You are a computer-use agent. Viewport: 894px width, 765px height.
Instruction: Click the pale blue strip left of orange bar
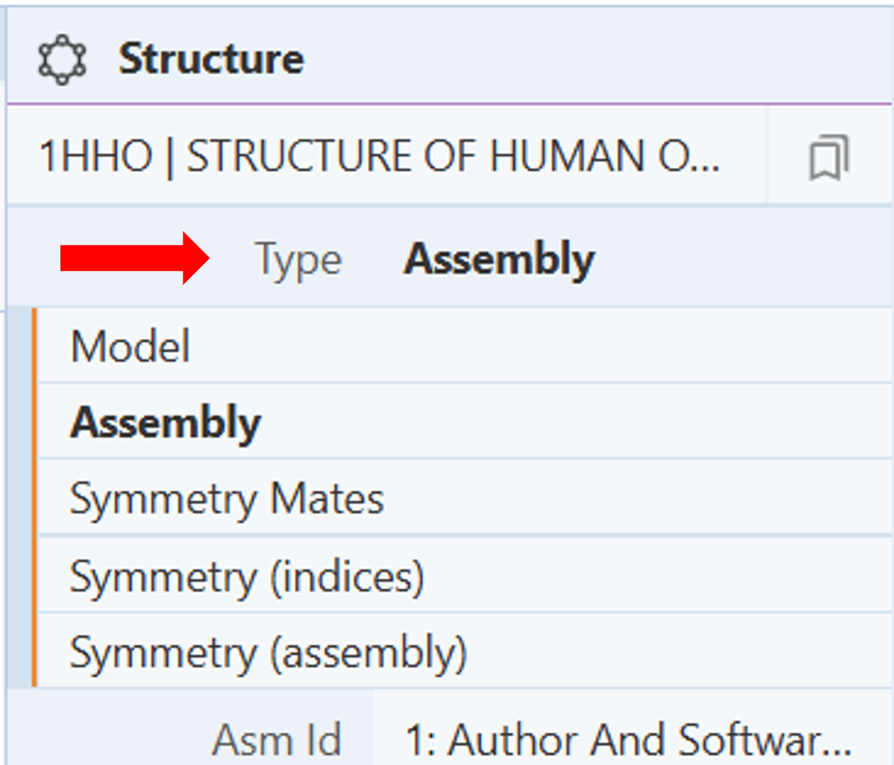pos(18,498)
